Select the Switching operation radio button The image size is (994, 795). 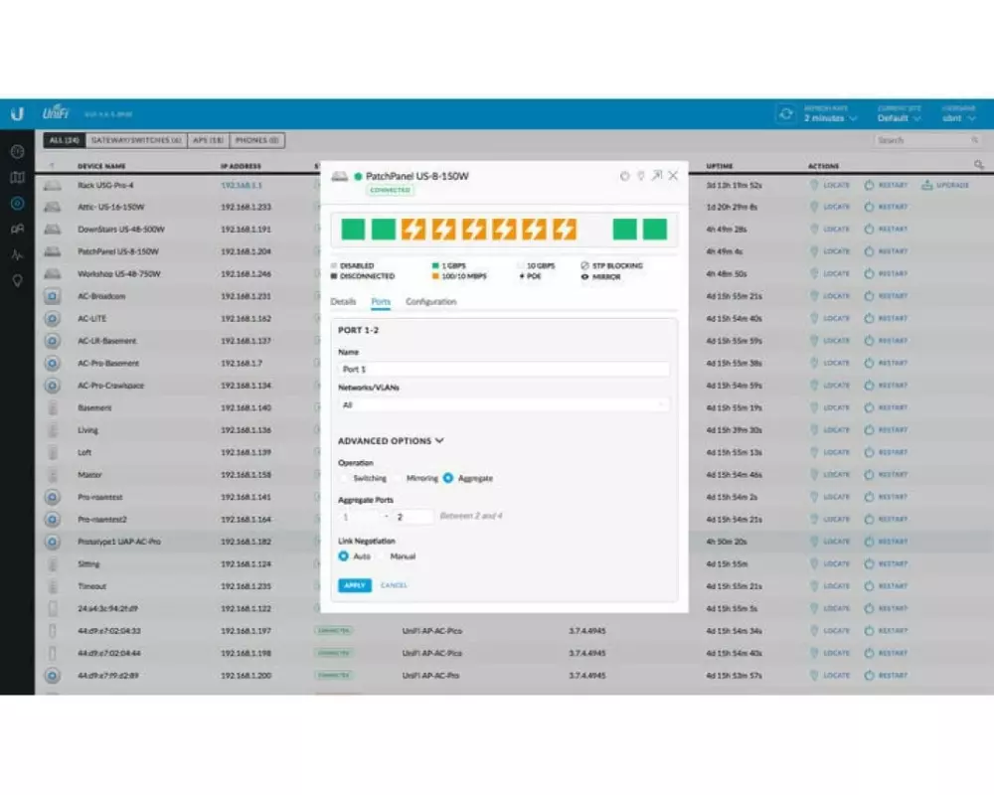coord(345,478)
